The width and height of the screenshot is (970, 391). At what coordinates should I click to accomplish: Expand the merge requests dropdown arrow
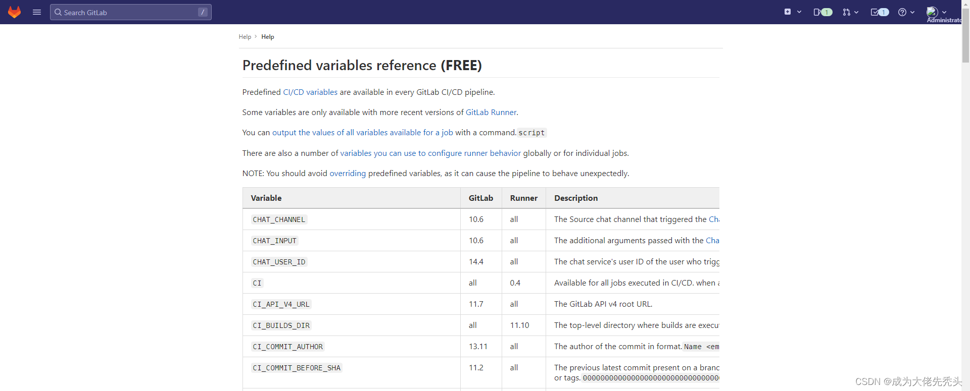[856, 12]
